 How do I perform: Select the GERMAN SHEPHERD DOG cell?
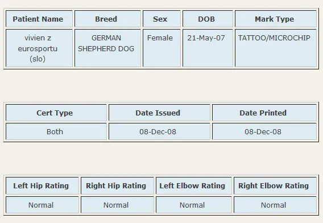coord(107,48)
